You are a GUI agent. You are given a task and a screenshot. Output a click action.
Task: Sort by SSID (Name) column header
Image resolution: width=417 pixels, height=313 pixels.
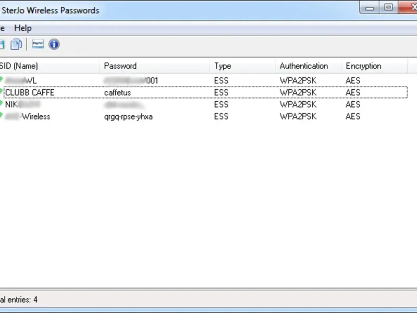click(50, 66)
